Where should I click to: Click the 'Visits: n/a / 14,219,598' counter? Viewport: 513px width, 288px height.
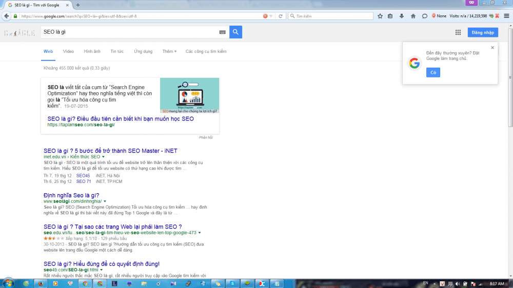point(468,16)
